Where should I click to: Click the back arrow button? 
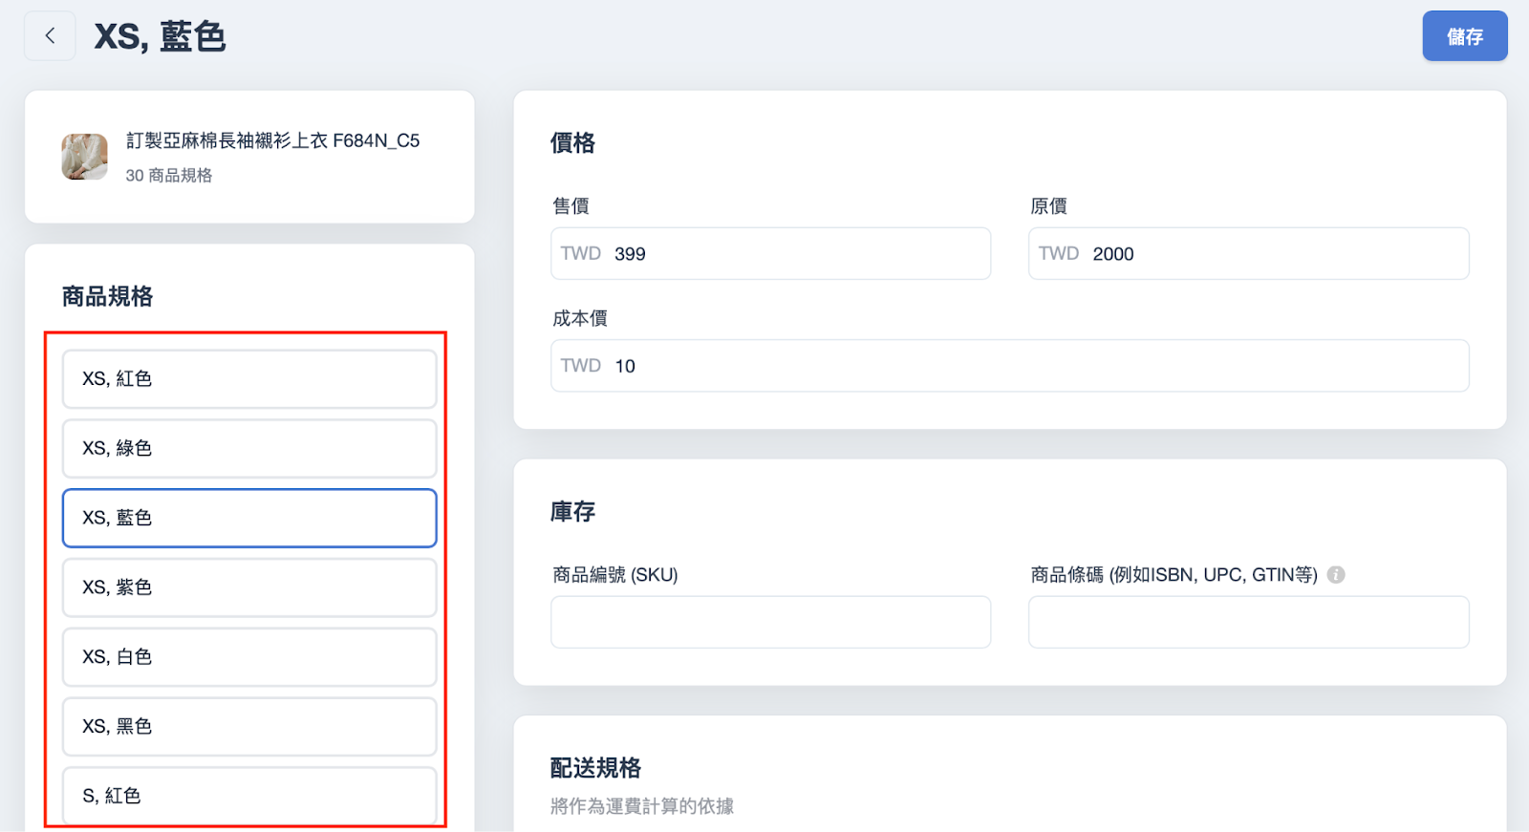[50, 36]
